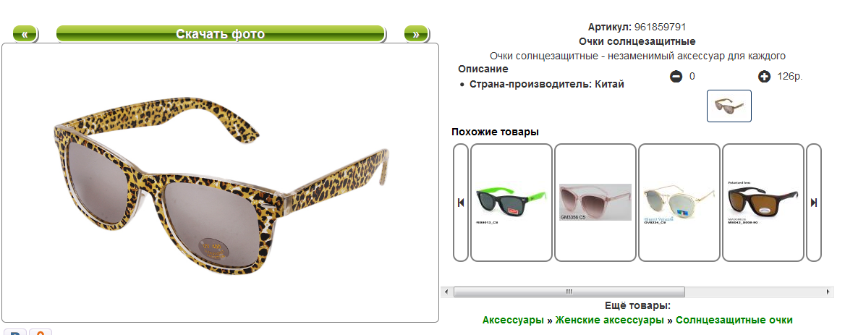The height and width of the screenshot is (335, 845).
Task: Open the Аксессуары category link
Action: point(513,320)
